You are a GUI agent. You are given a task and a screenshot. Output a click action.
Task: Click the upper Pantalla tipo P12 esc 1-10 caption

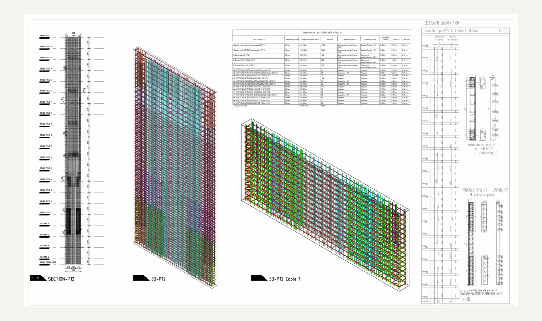pos(481,145)
